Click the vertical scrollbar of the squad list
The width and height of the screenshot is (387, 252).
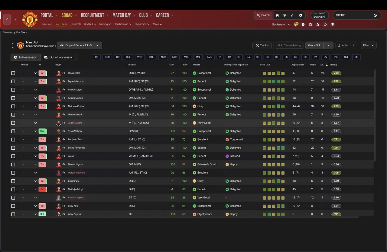(375, 115)
